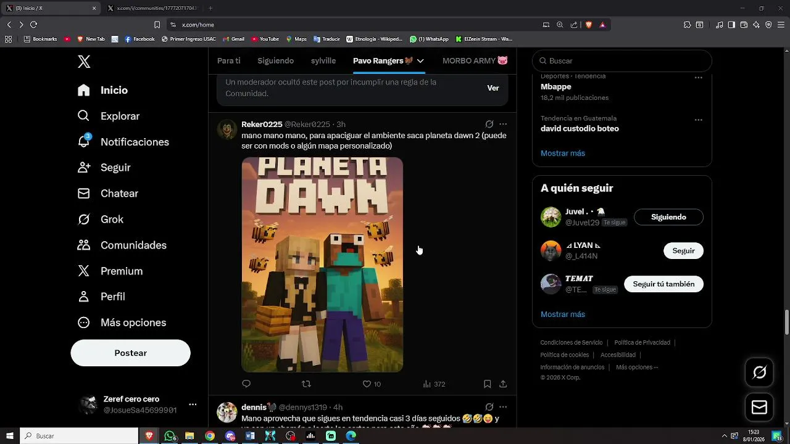
Task: Open Política de cookies link
Action: point(565,355)
